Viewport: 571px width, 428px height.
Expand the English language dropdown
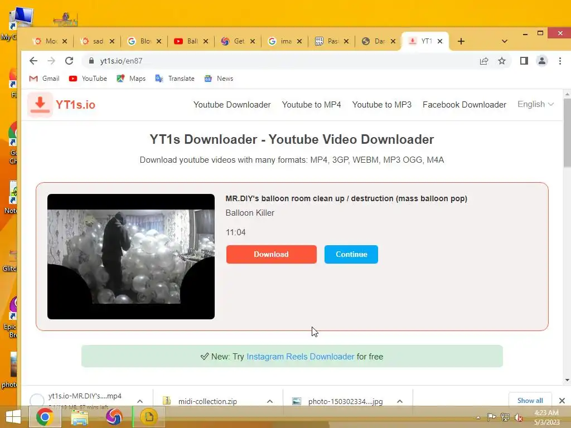click(536, 104)
